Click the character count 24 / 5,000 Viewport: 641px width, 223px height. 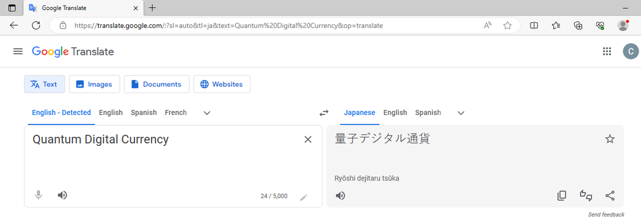[274, 196]
